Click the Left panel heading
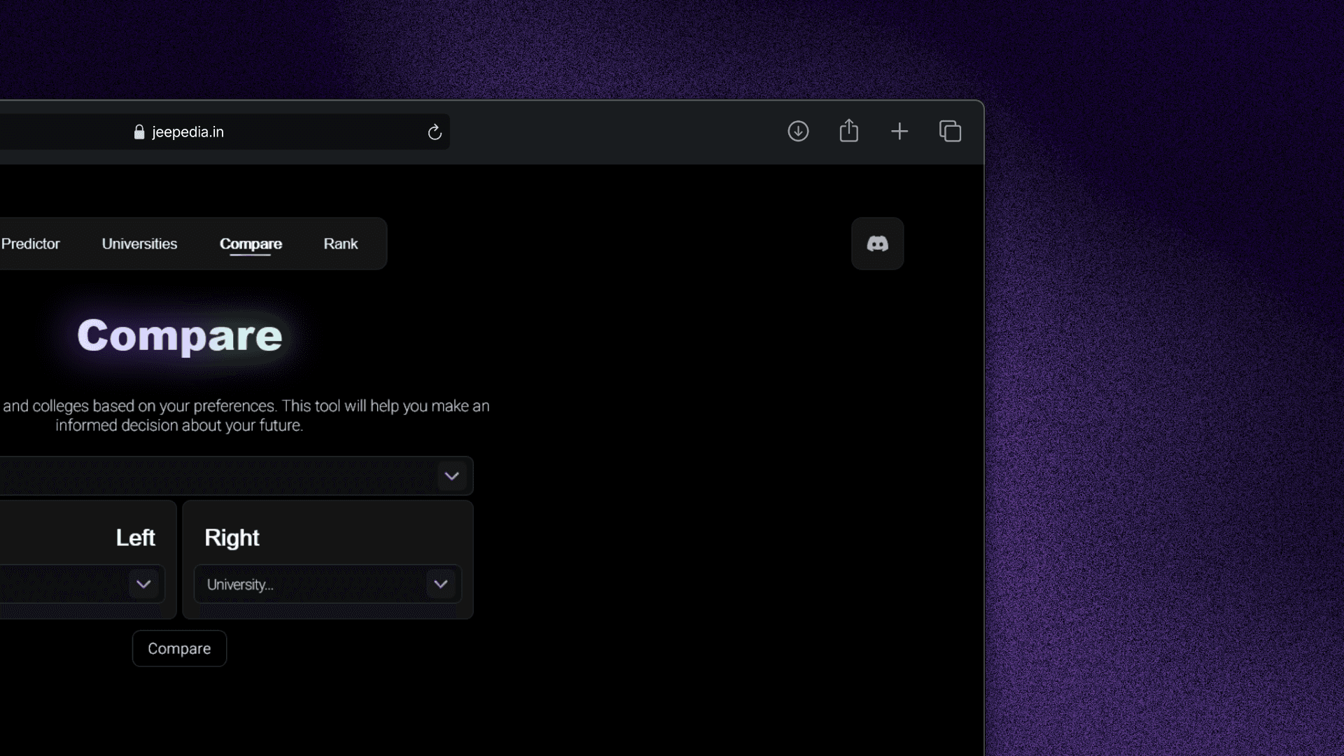 (135, 538)
